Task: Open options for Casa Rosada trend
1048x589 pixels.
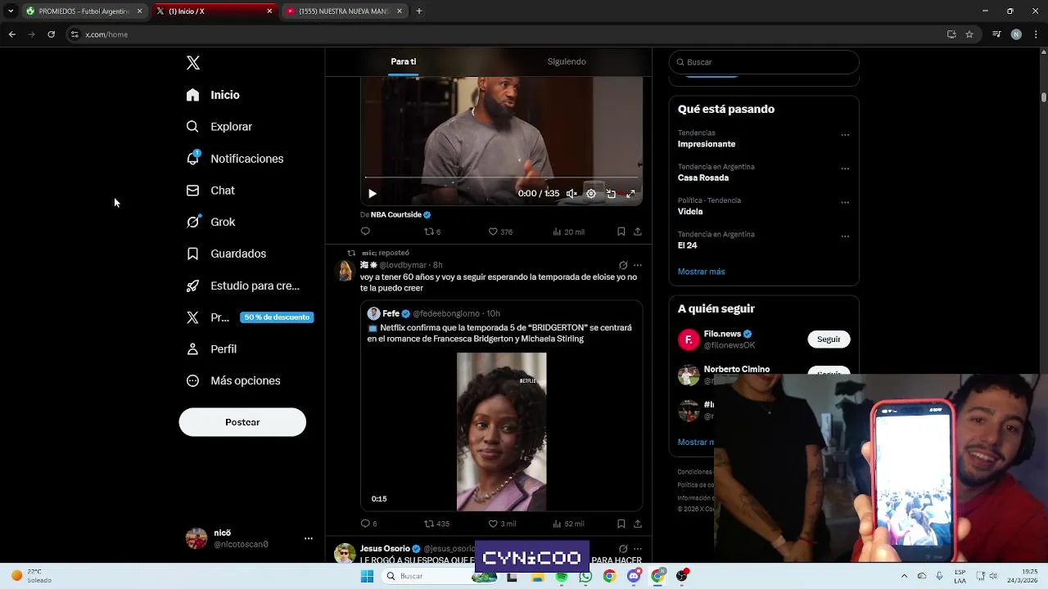Action: click(845, 169)
